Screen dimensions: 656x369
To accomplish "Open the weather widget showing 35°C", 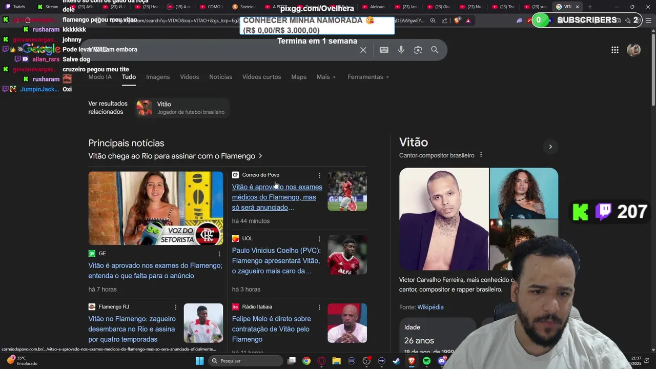I will tap(23, 361).
